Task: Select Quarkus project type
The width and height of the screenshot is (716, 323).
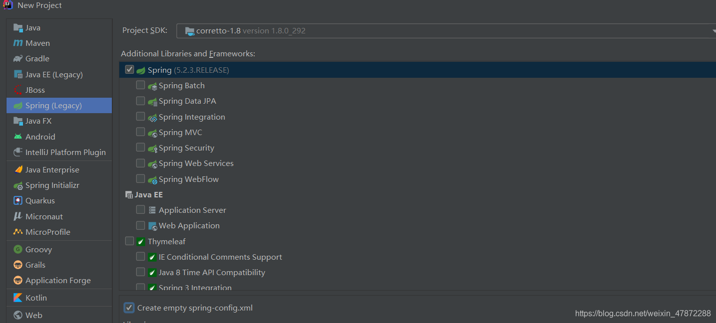Action: (59, 201)
